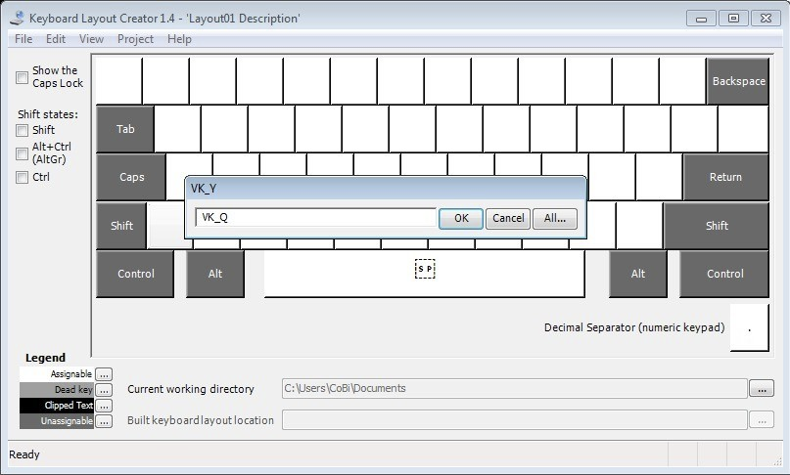
Task: Click the Clipped Text legend ellipsis button
Action: pos(104,406)
